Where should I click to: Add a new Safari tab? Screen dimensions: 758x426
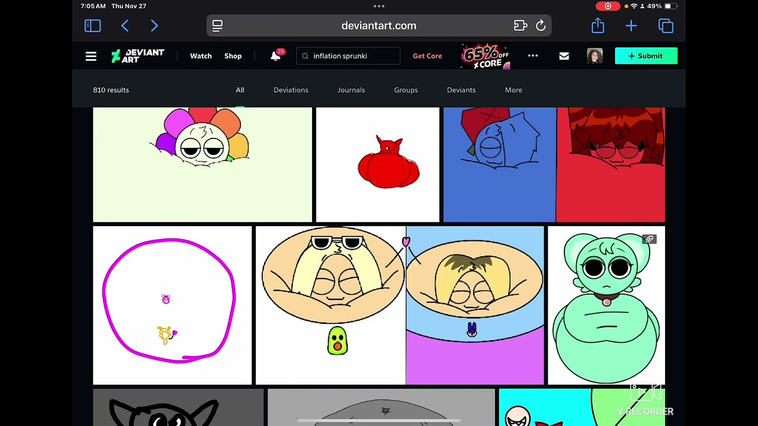point(631,25)
